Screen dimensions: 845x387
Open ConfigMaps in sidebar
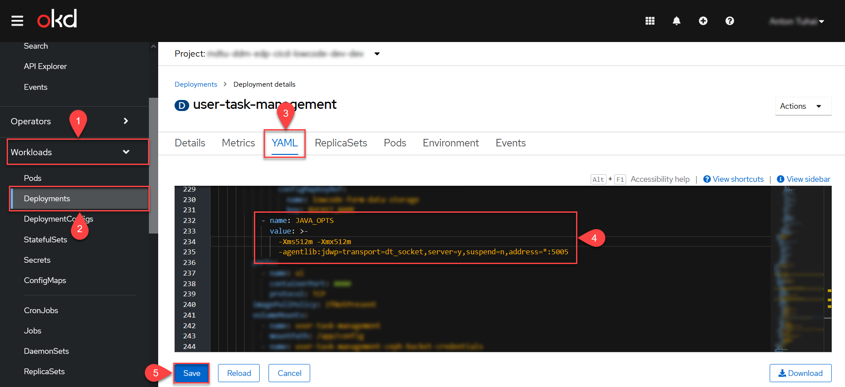click(45, 280)
